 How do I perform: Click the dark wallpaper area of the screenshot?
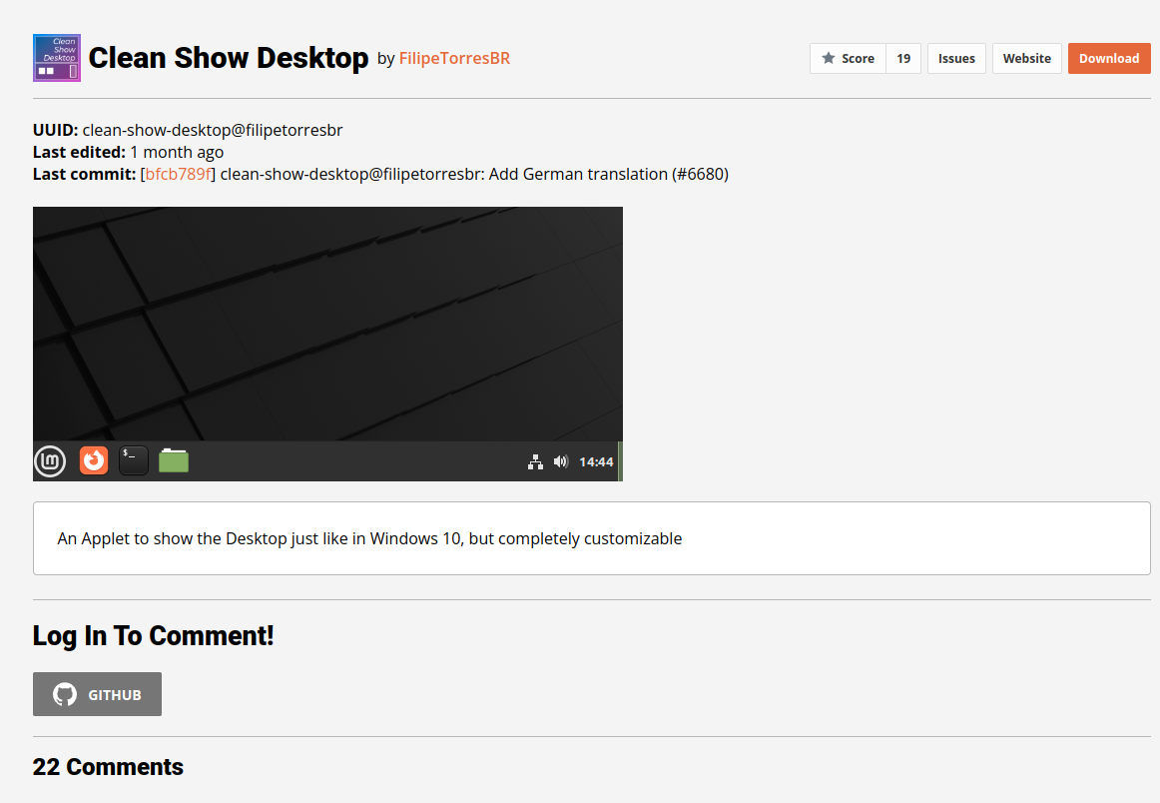click(x=327, y=320)
